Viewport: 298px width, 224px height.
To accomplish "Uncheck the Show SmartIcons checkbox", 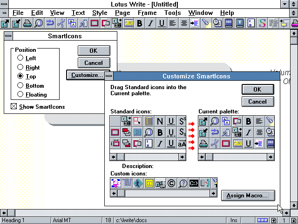I will click(x=14, y=106).
